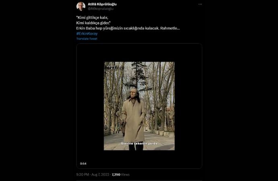Click the watermark at the video's top-left
Viewport: 278px width, 181px height.
pyautogui.click(x=112, y=68)
